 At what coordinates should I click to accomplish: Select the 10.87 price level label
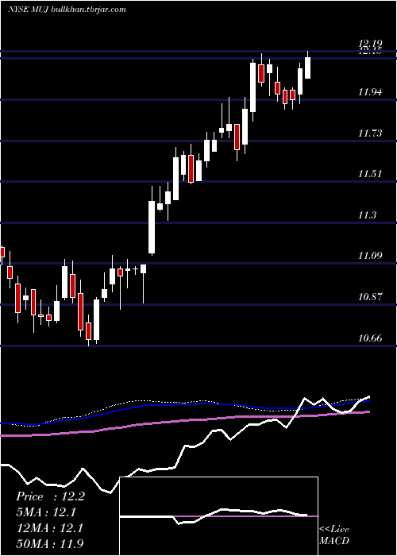(x=370, y=297)
